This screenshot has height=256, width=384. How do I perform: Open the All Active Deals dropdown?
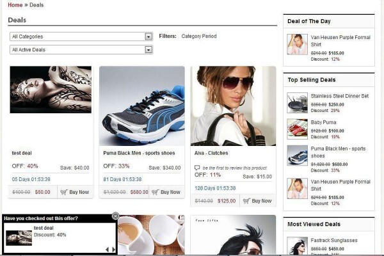pos(81,50)
